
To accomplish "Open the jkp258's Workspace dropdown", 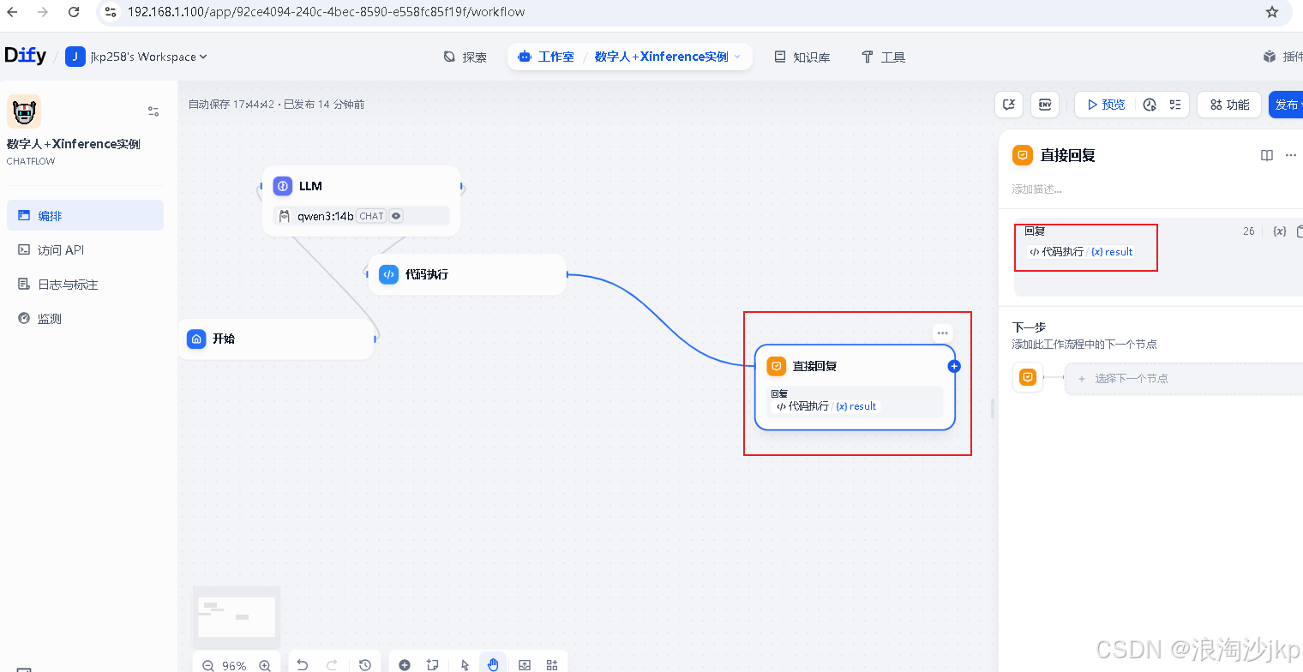I will click(x=137, y=57).
